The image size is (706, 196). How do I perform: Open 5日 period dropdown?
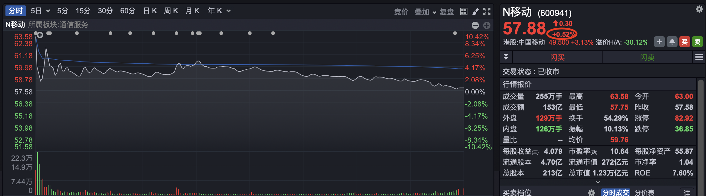[x=40, y=11]
